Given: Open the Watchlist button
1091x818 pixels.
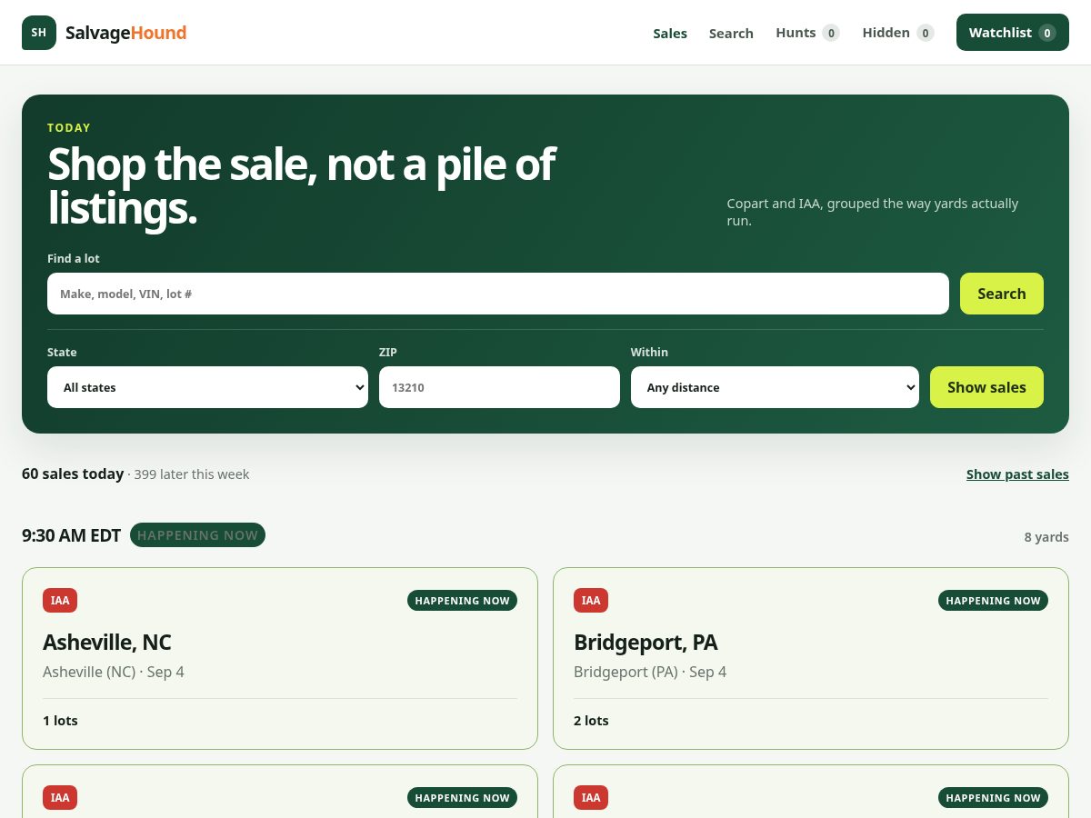Looking at the screenshot, I should click(1013, 33).
